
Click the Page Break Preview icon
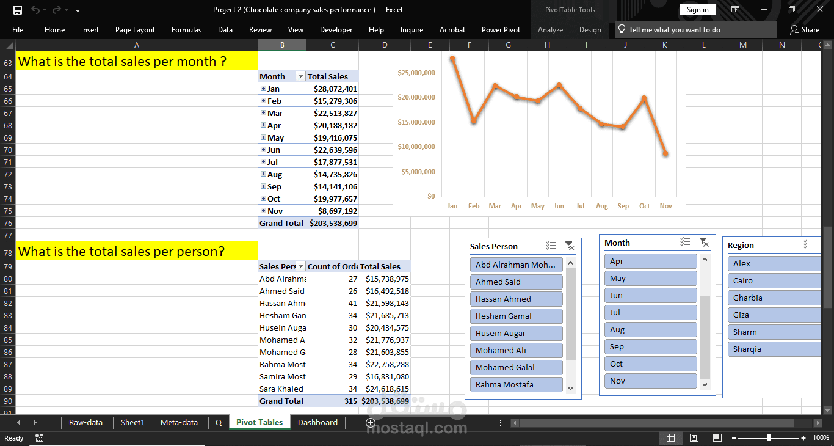pos(717,437)
